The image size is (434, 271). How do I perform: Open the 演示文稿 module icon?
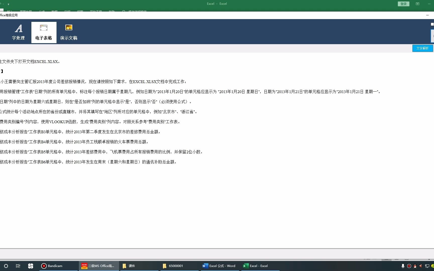click(69, 32)
